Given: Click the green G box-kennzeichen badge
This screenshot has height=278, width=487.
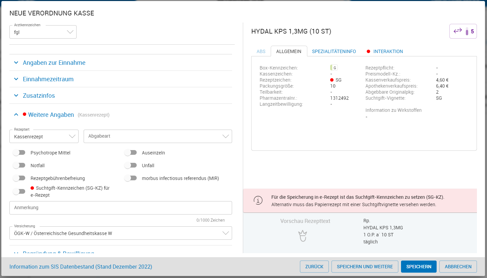Looking at the screenshot, I should click(334, 68).
